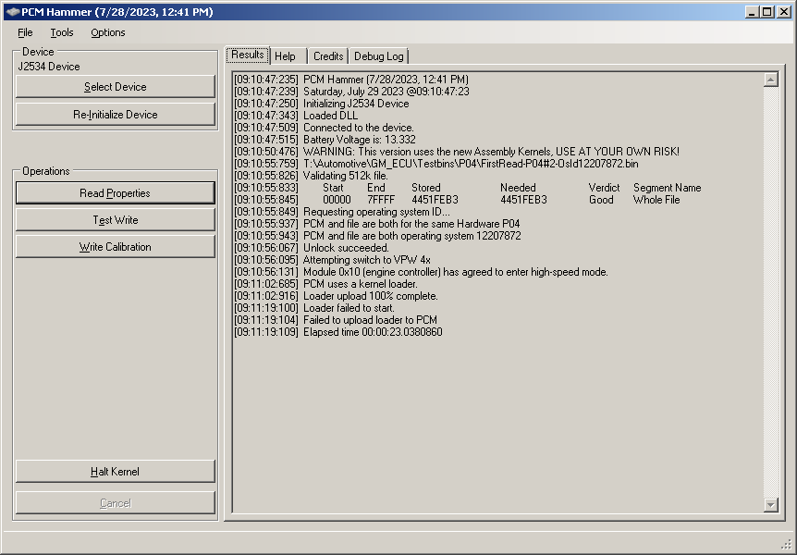This screenshot has width=797, height=555.
Task: Click Re-Initialize Device button
Action: pos(116,115)
